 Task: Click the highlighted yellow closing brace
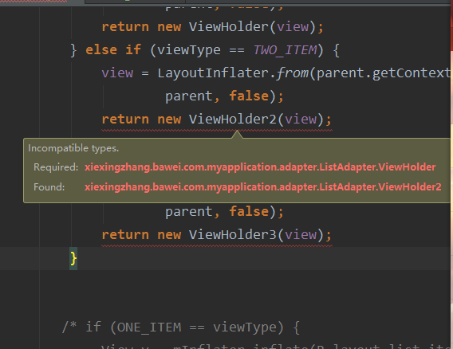click(73, 258)
